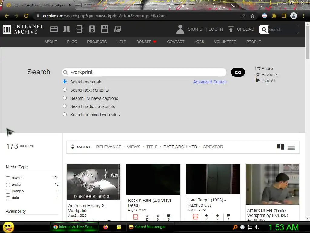Select Search TV news captions option
310x233 pixels.
click(65, 98)
